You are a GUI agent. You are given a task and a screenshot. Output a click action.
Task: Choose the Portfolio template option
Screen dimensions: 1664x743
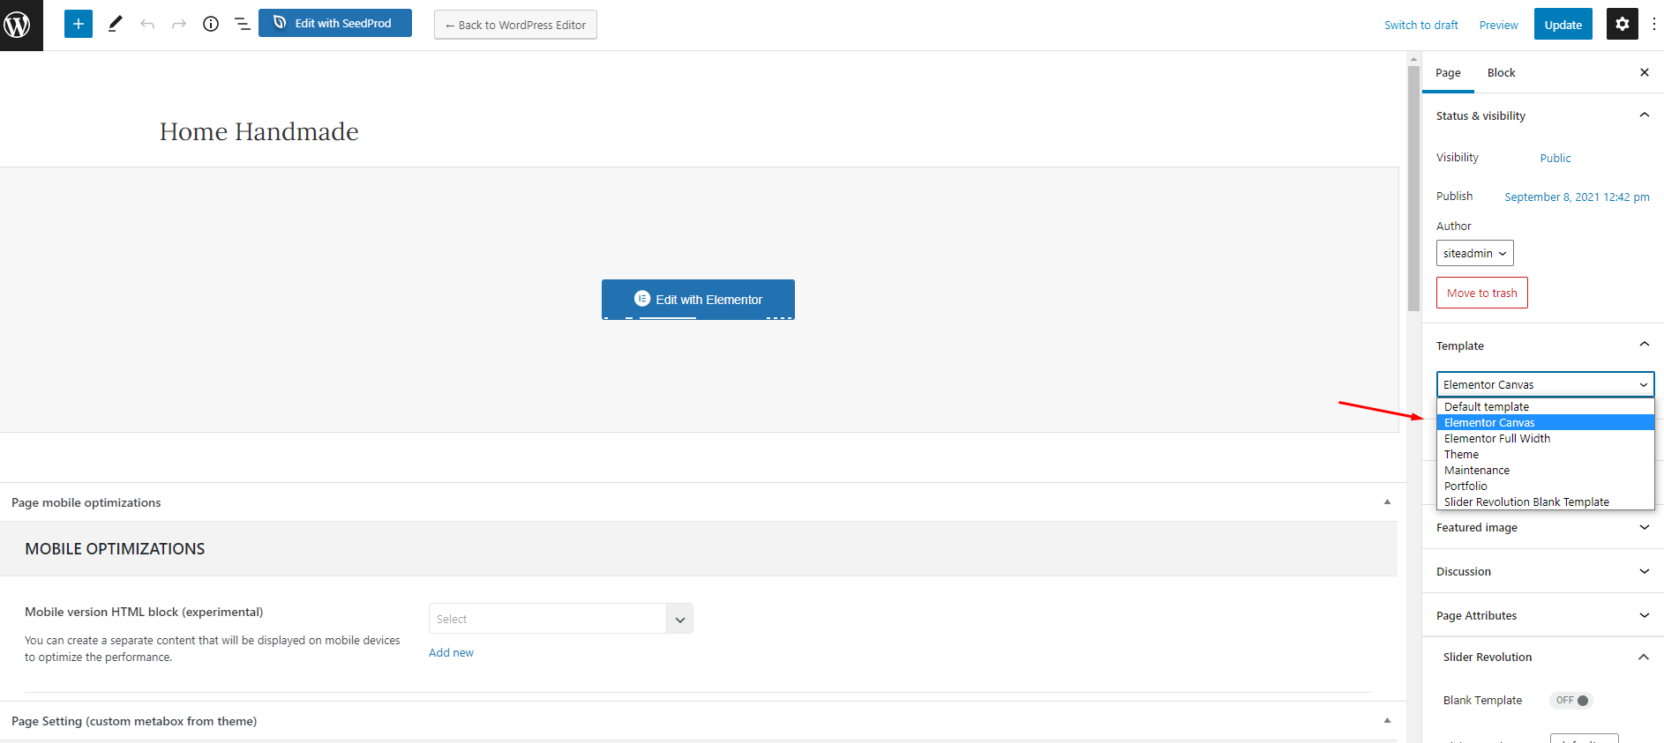tap(1545, 486)
